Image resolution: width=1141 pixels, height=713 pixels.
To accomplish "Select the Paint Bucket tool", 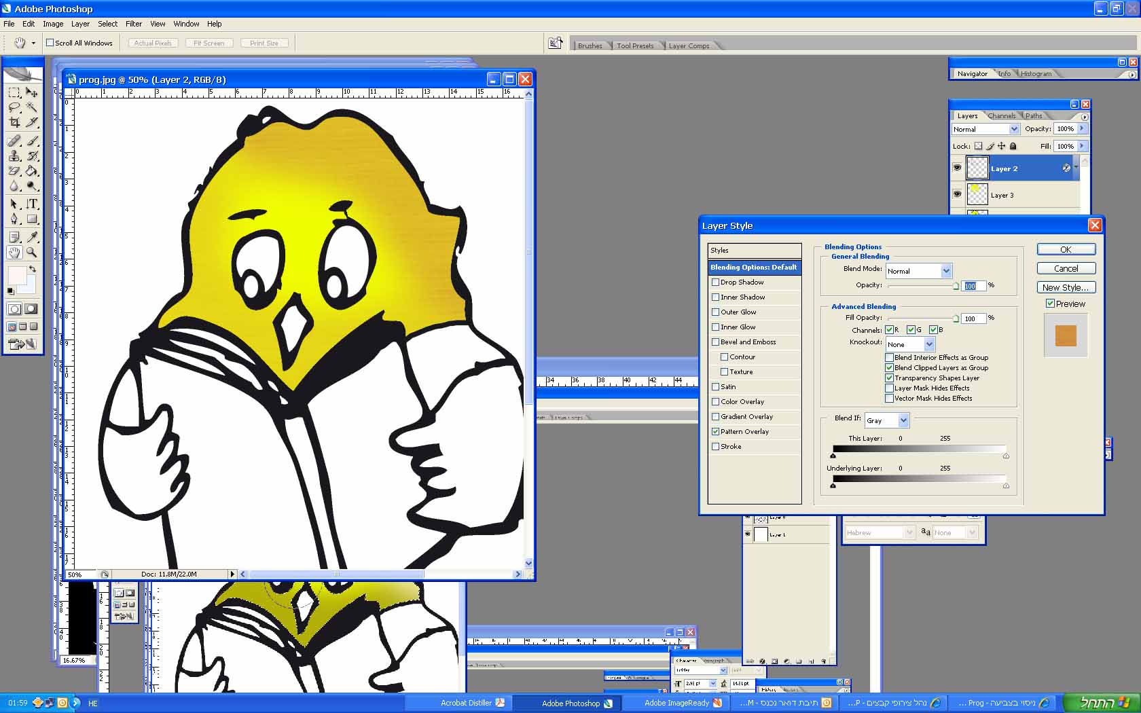I will tap(32, 170).
